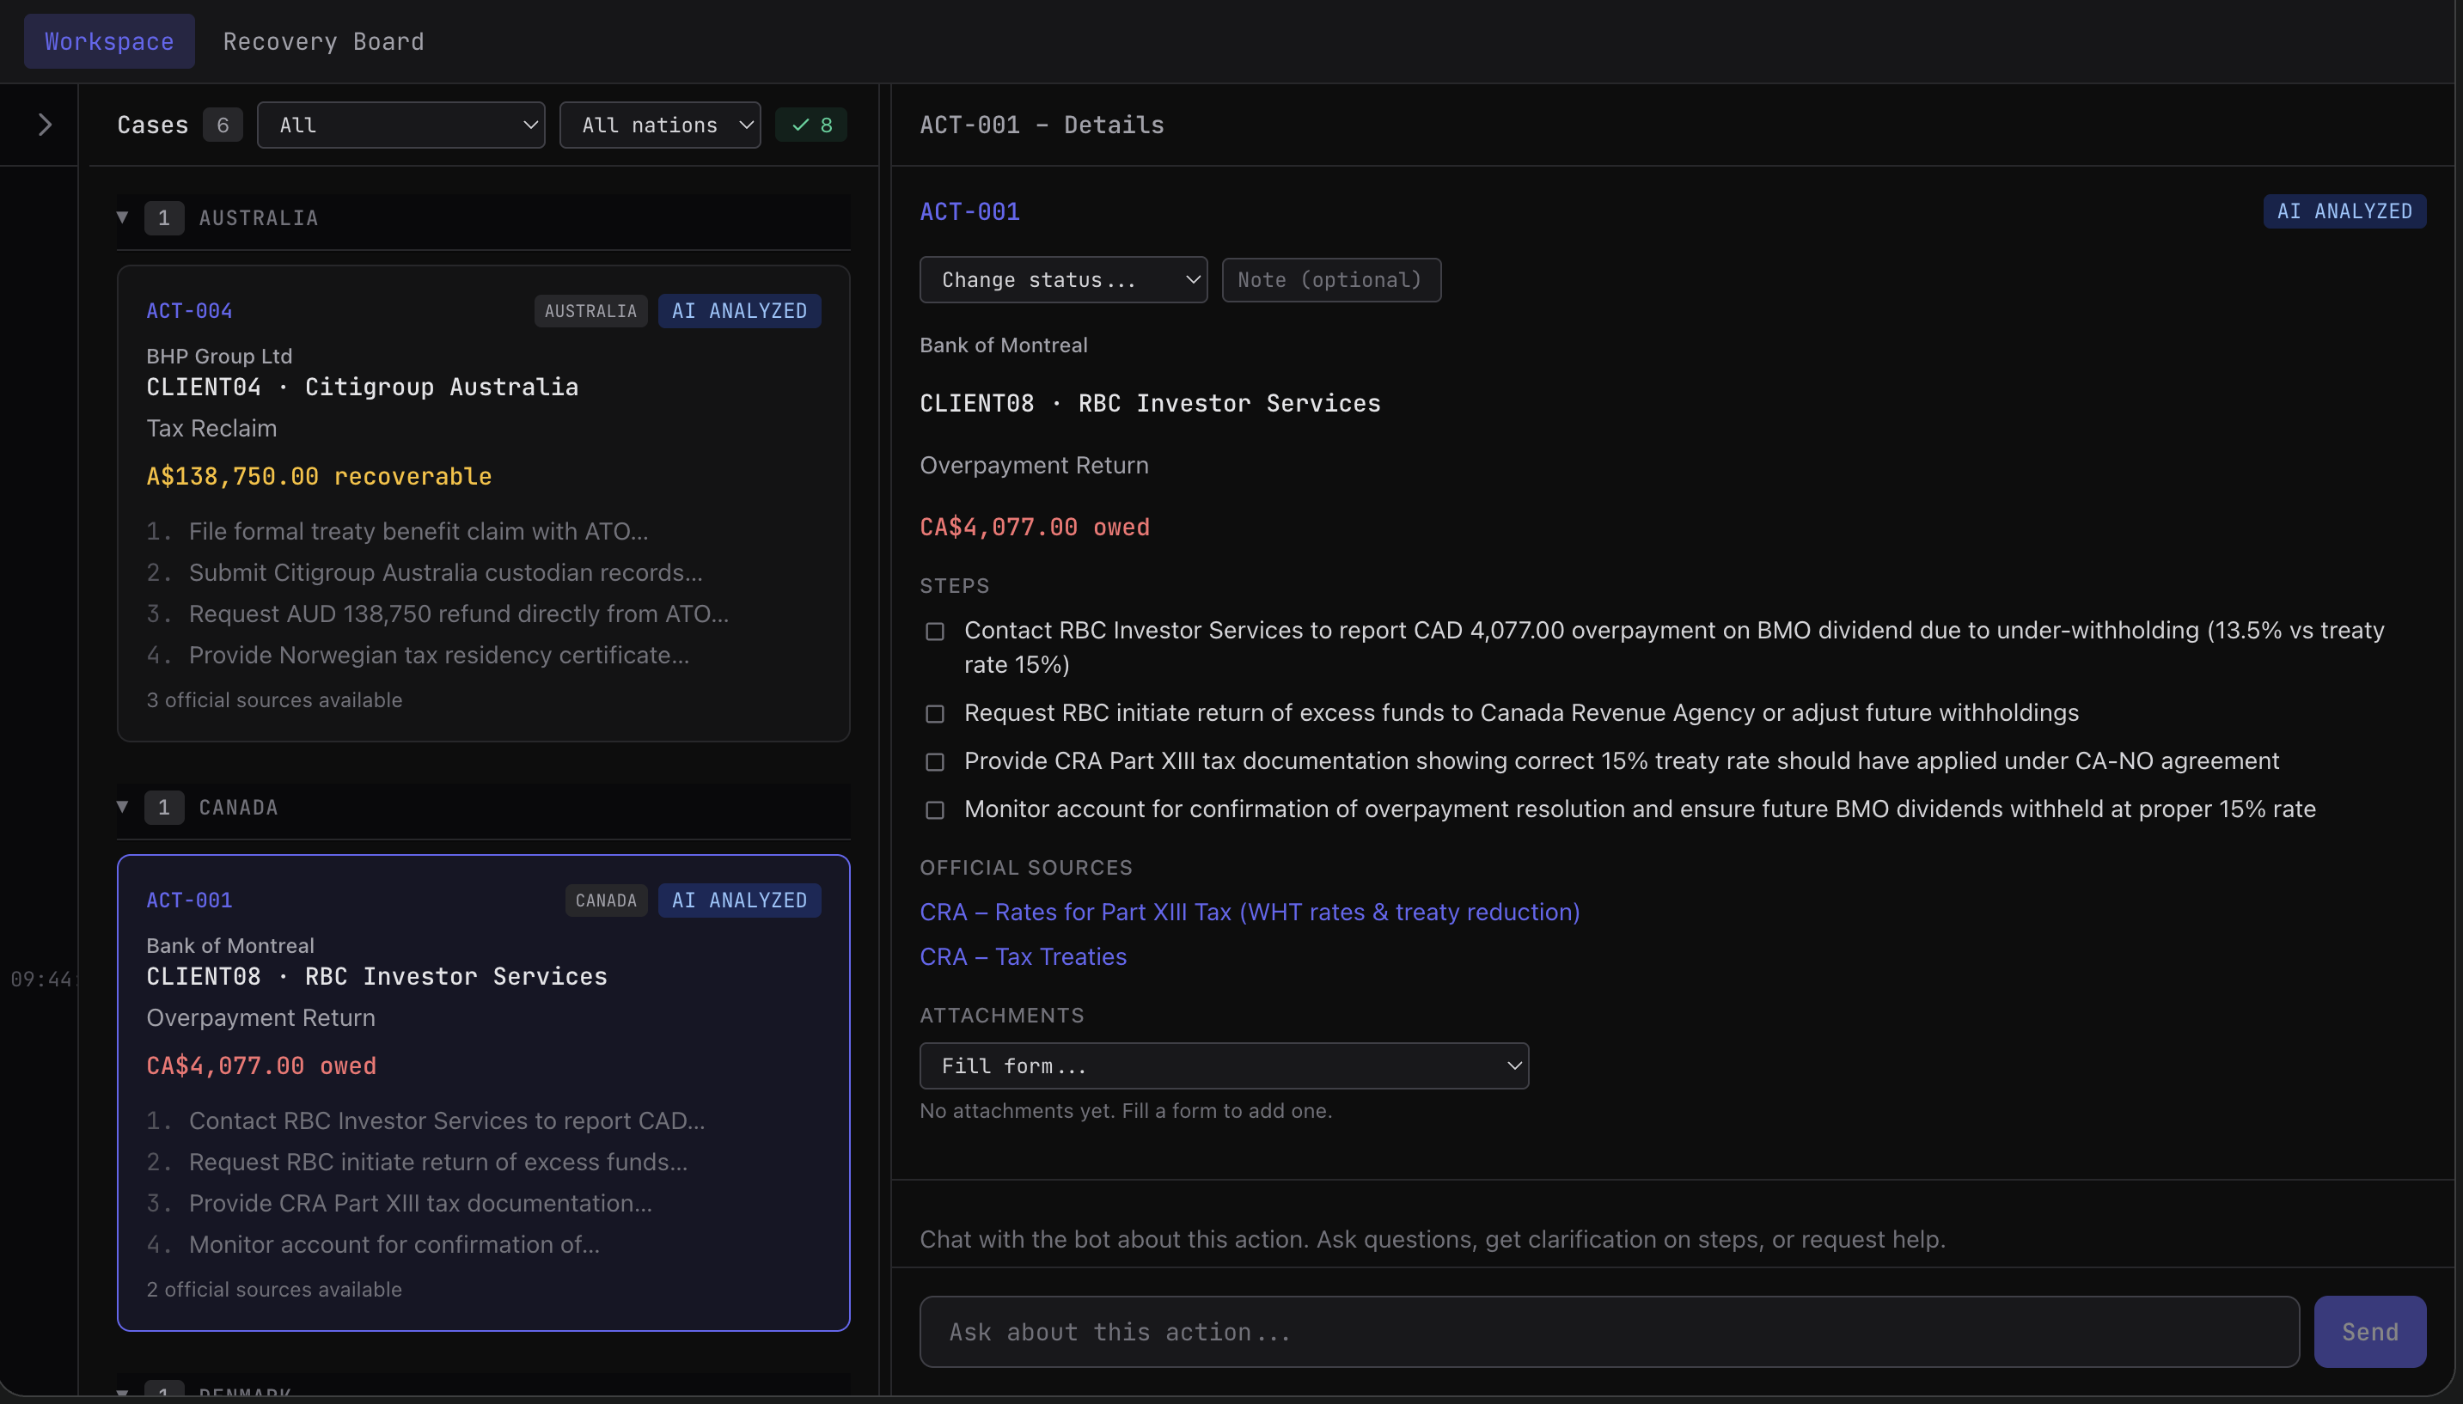Tick the Monitor account for confirmation step
This screenshot has width=2463, height=1404.
pyautogui.click(x=934, y=810)
